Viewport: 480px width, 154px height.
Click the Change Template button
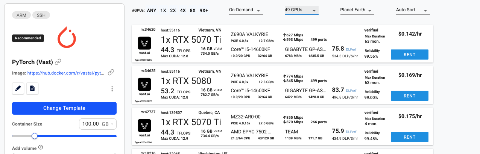pyautogui.click(x=64, y=108)
